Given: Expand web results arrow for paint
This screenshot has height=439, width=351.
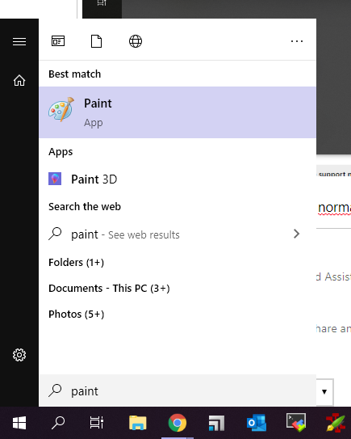Looking at the screenshot, I should pyautogui.click(x=296, y=234).
